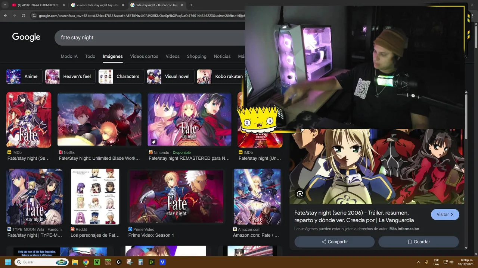
Task: Show hidden system tray icons
Action: pyautogui.click(x=418, y=262)
